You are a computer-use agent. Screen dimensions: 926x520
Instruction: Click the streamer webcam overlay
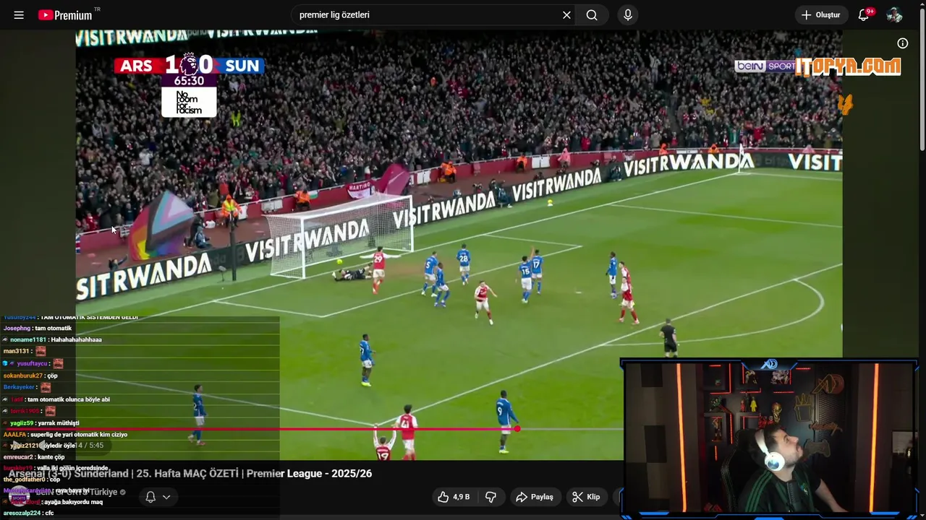coord(769,438)
